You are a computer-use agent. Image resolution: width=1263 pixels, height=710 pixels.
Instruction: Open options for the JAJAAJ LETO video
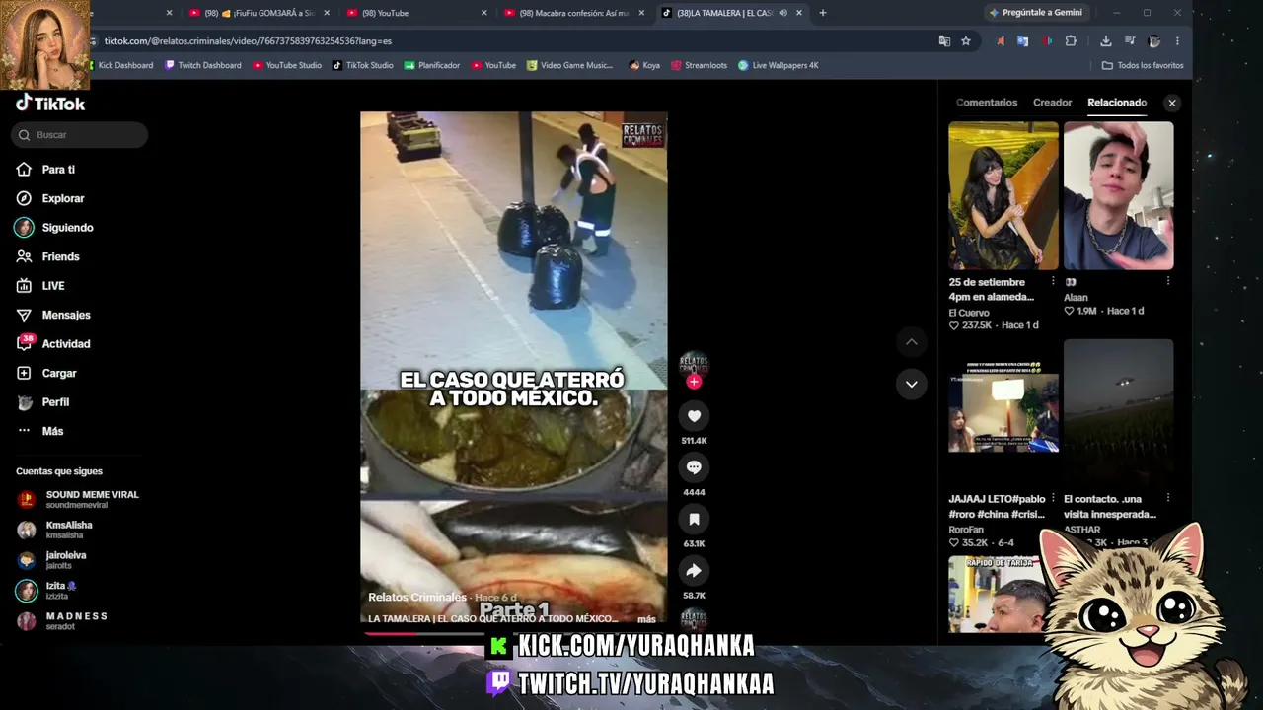(x=1053, y=498)
